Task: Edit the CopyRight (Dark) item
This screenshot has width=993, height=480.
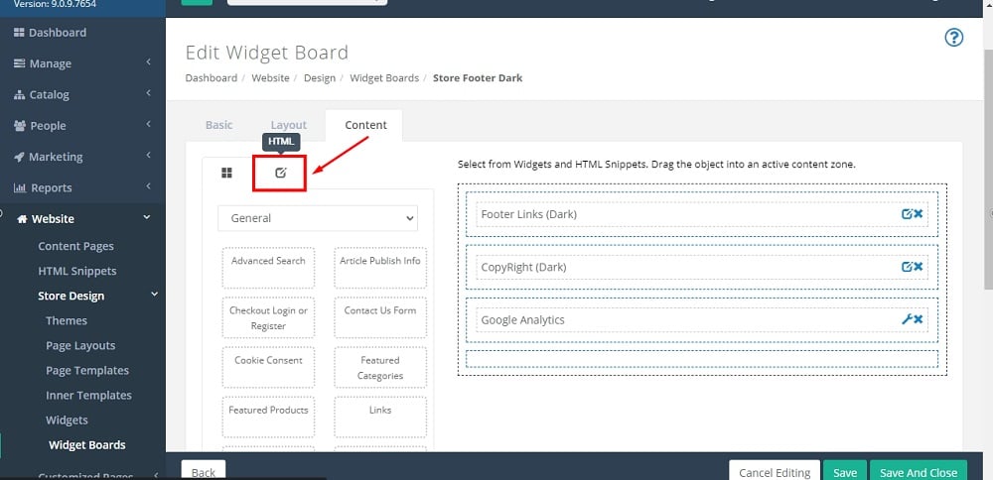Action: pyautogui.click(x=907, y=267)
